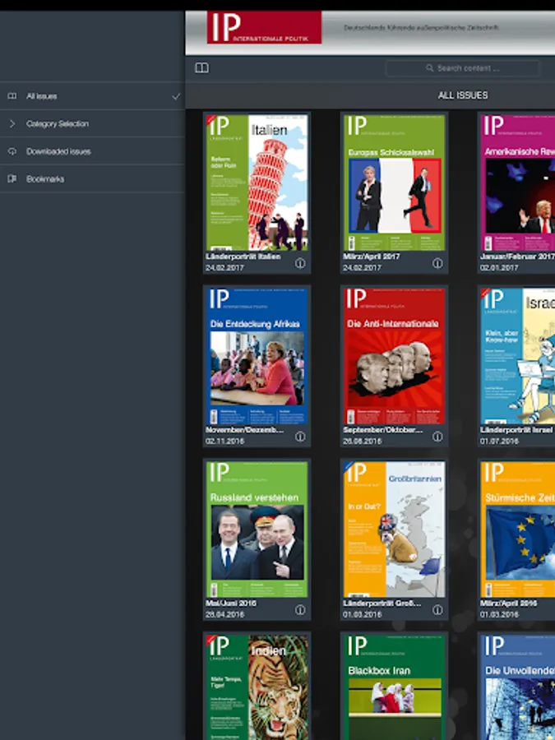555x740 pixels.
Task: Open Blackbox Iran cover
Action: pos(394,687)
